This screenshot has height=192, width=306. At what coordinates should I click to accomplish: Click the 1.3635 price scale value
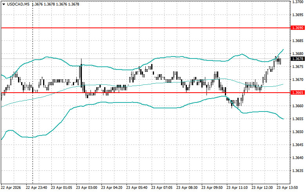(298, 171)
